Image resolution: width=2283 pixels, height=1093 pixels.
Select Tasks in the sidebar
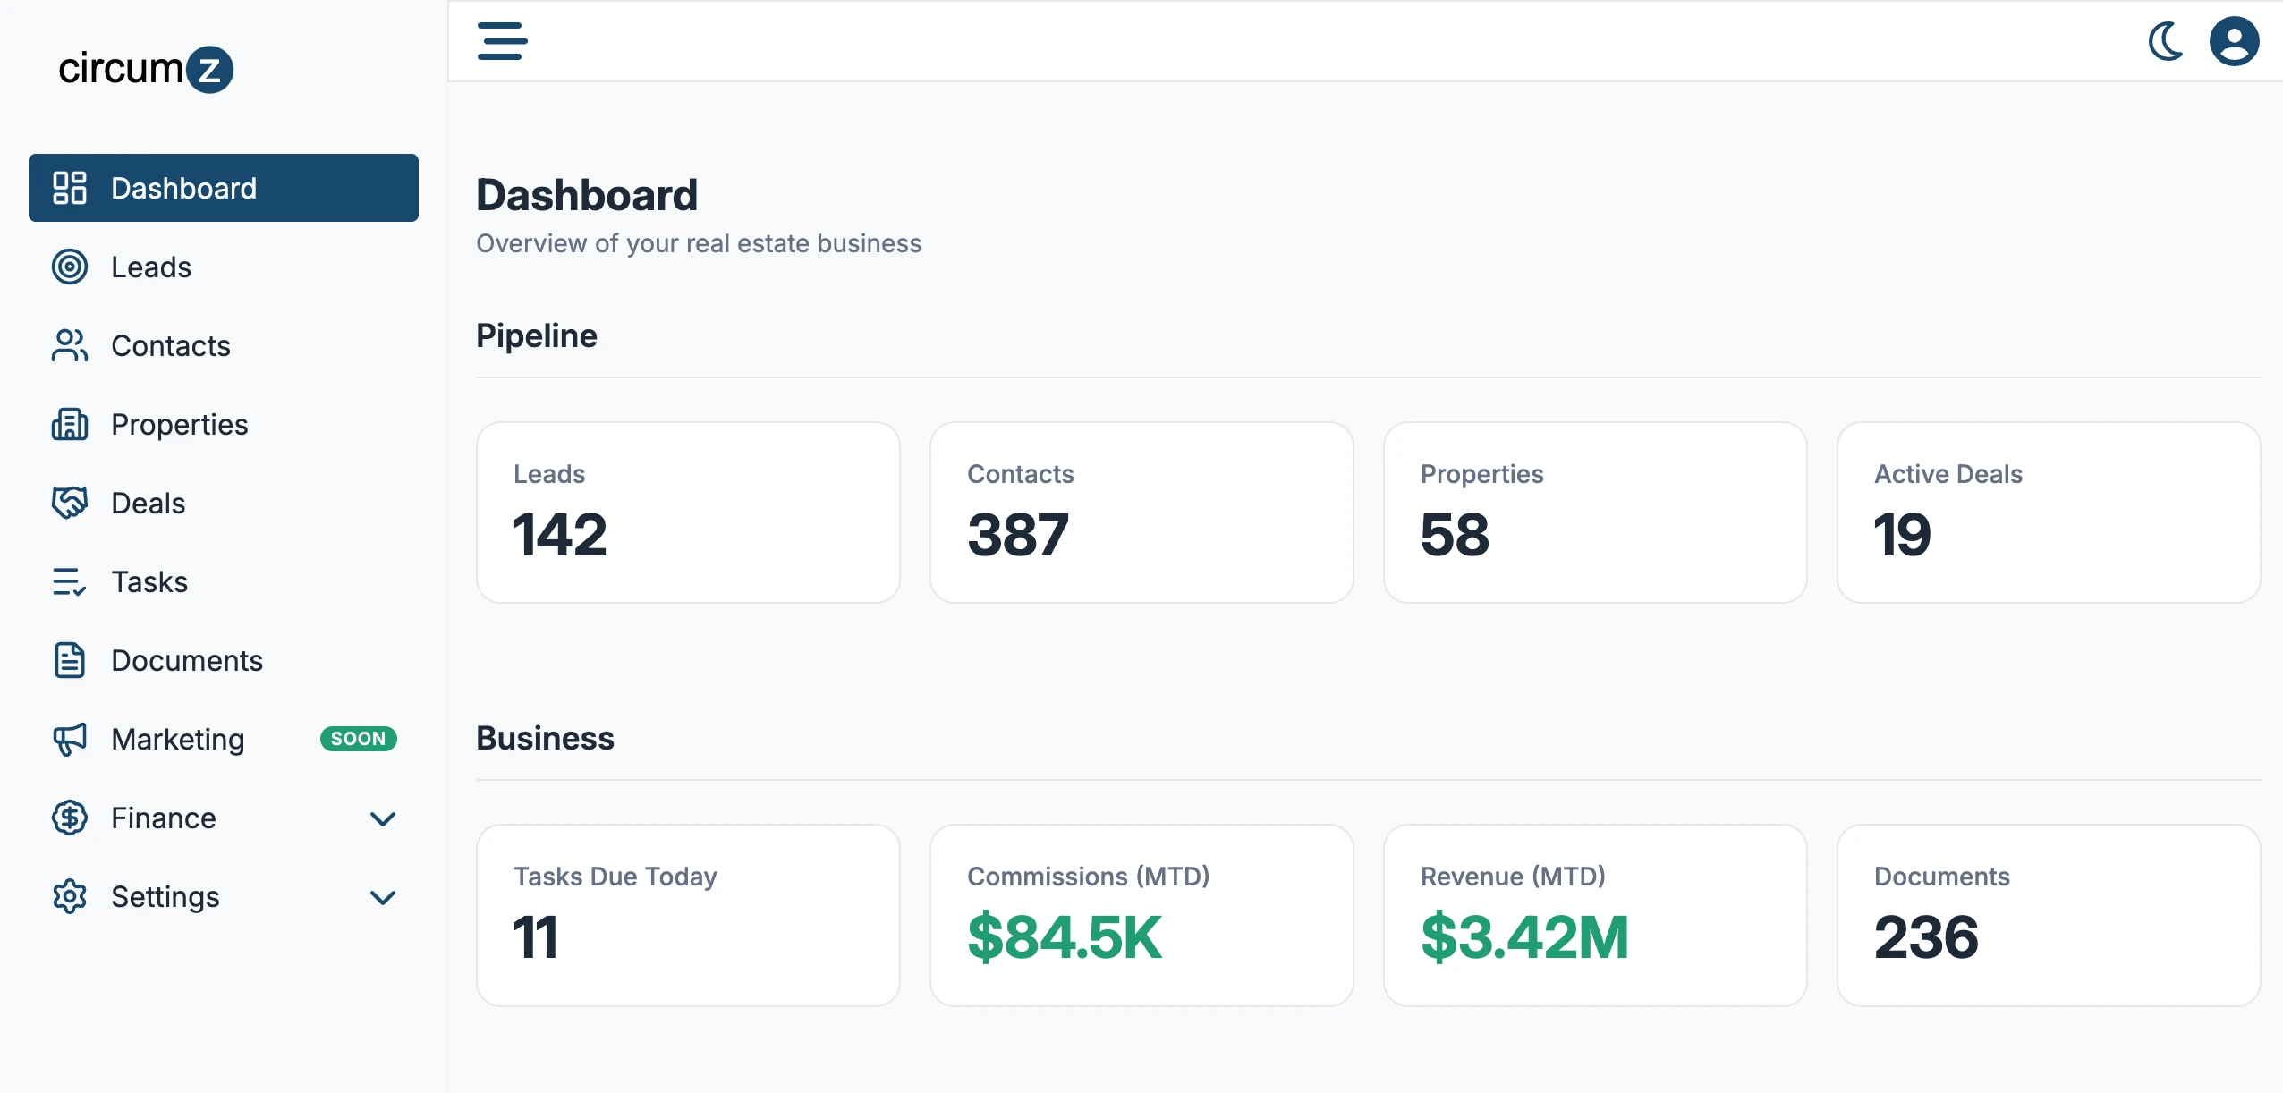coord(224,581)
